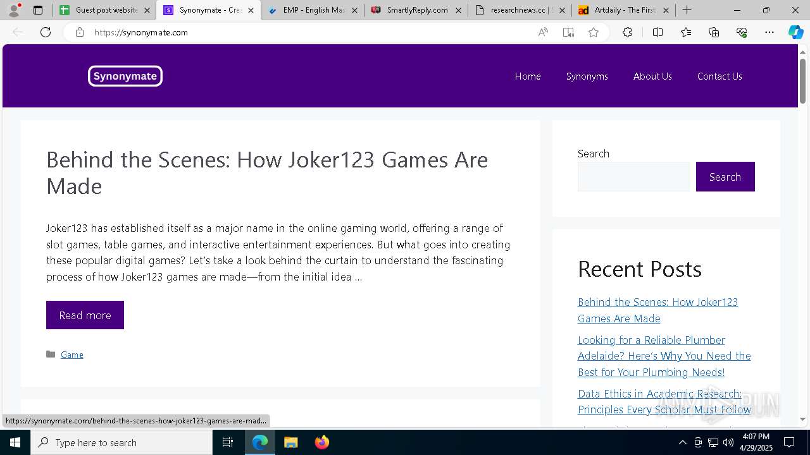Open Settings and more ellipsis
The width and height of the screenshot is (810, 455).
click(x=769, y=32)
